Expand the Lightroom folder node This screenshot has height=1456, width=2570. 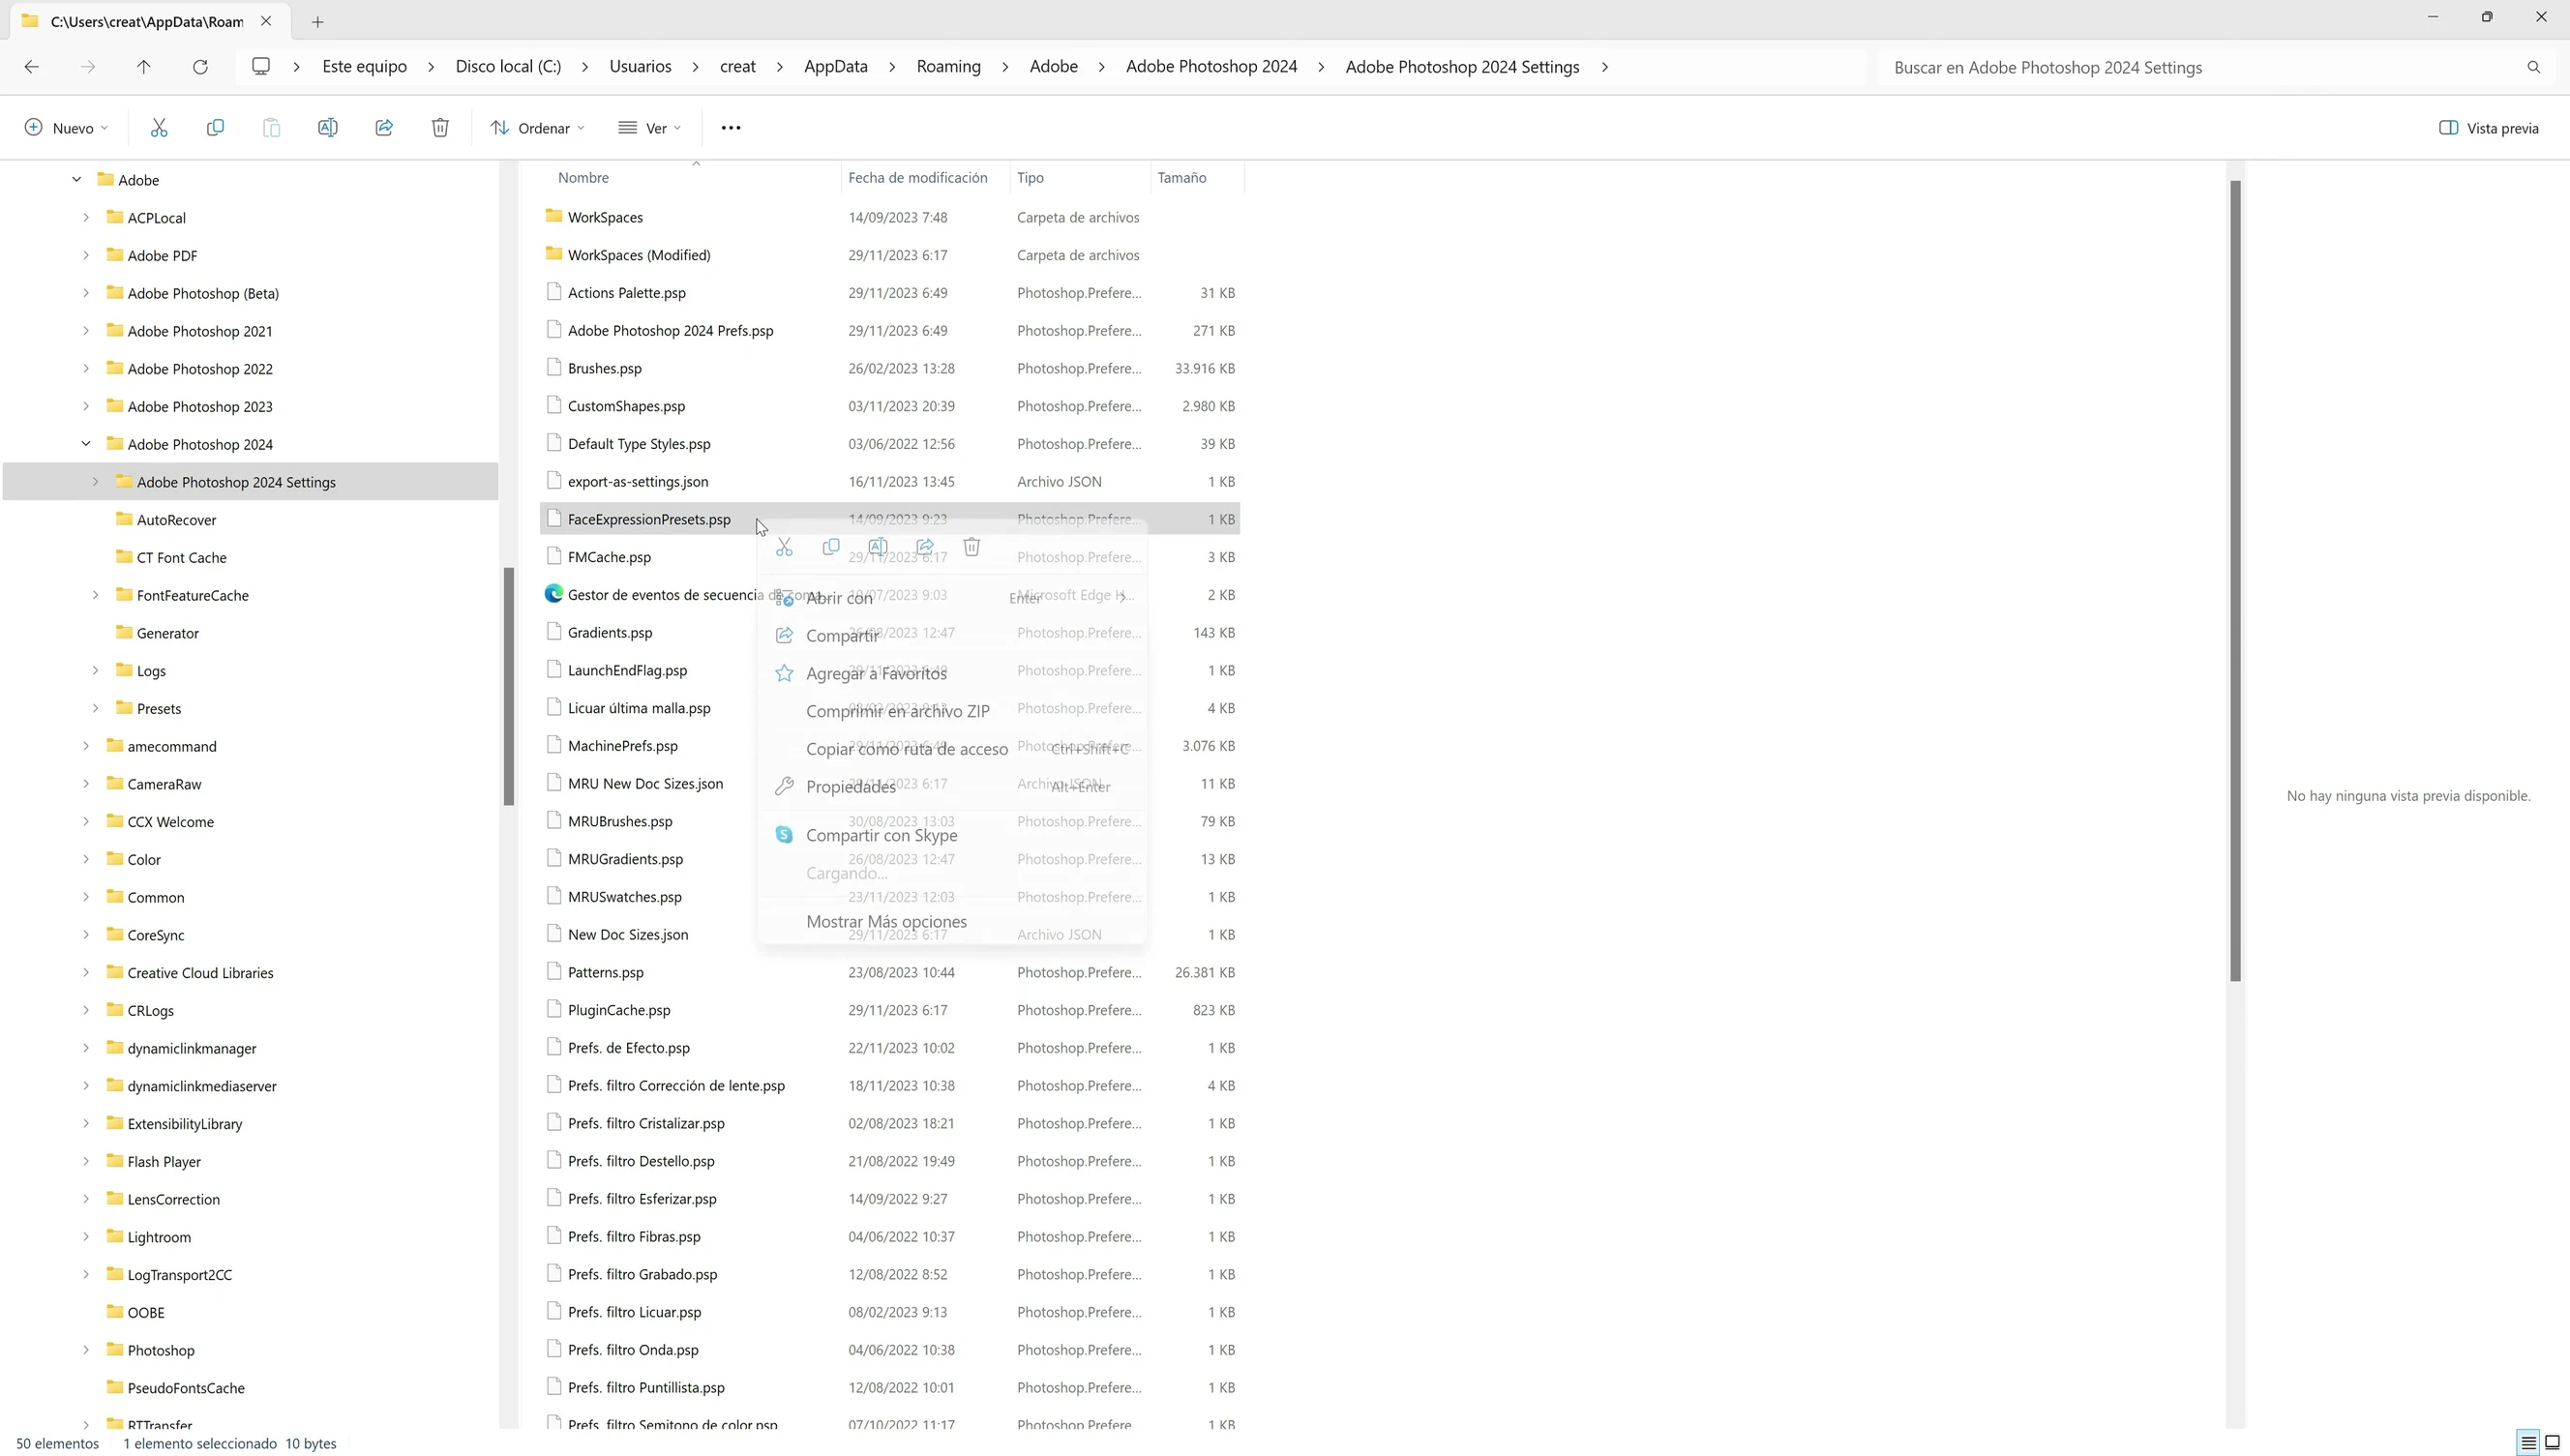click(x=86, y=1237)
